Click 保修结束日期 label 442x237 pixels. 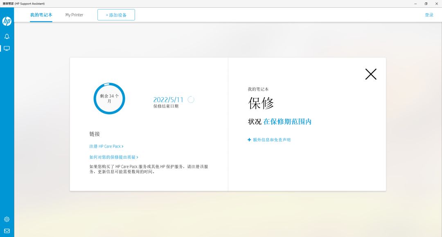tap(166, 106)
